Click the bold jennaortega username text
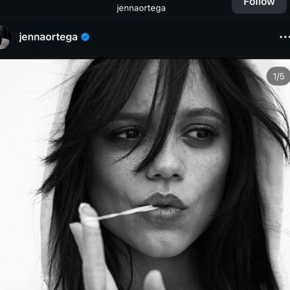The height and width of the screenshot is (290, 290). pos(48,37)
